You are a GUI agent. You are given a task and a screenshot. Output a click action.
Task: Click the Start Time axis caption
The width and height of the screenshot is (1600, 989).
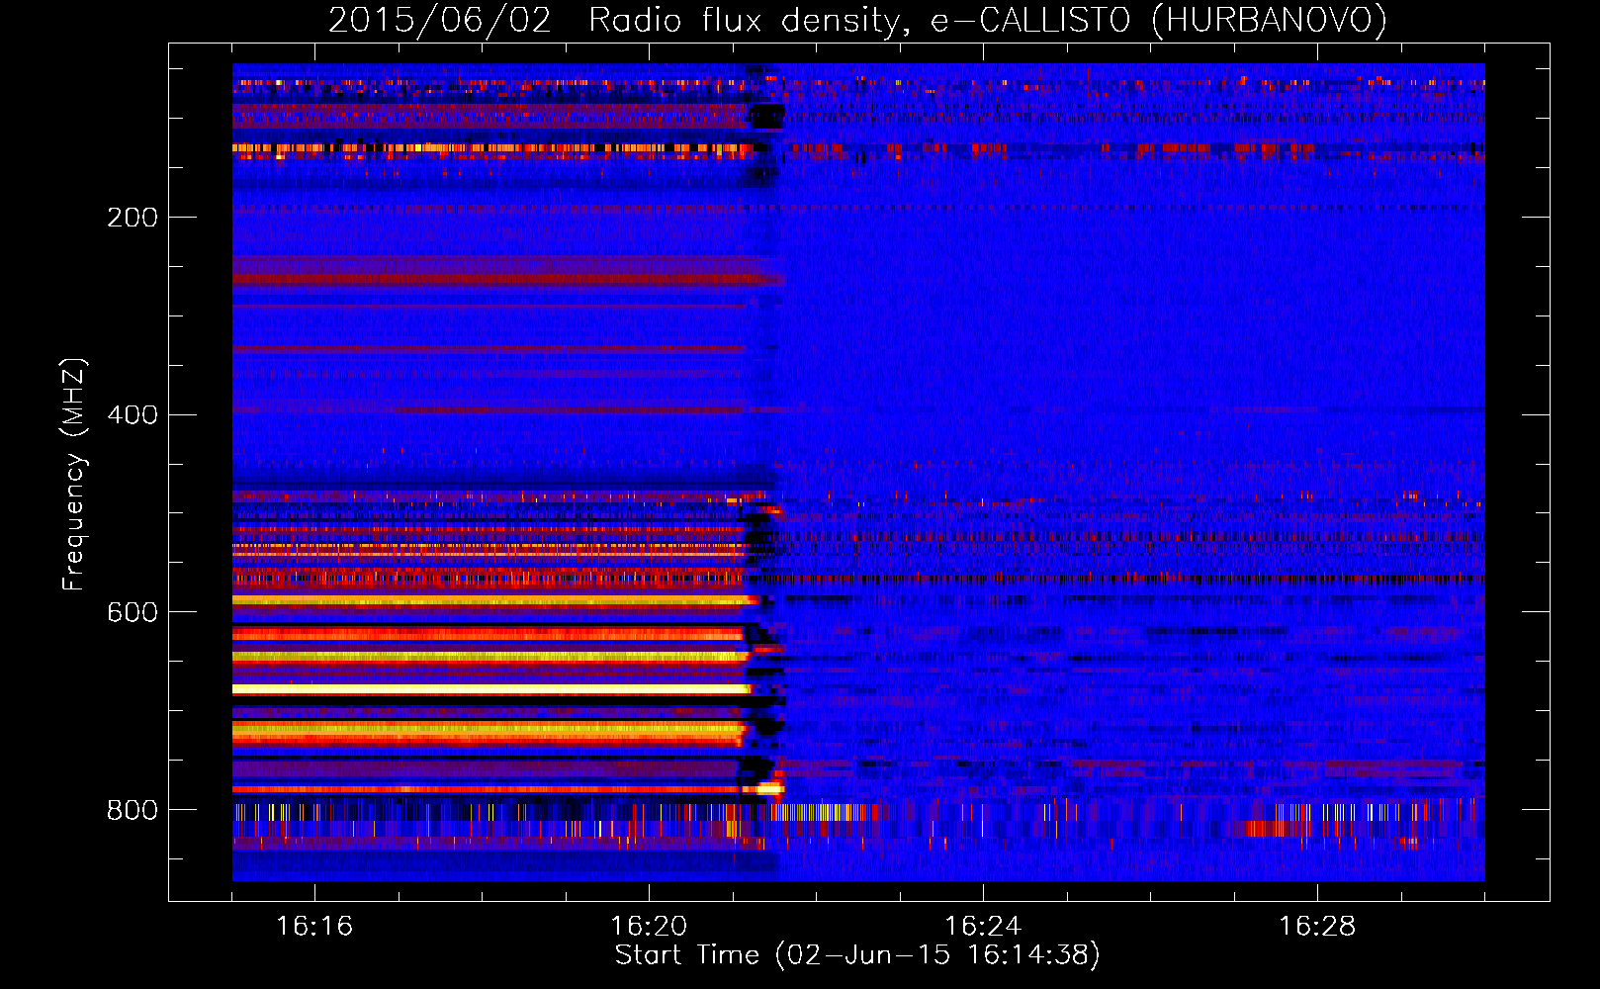[857, 955]
